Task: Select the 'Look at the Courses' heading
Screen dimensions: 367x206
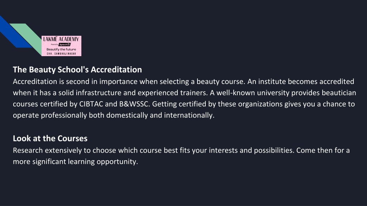Action: 50,138
